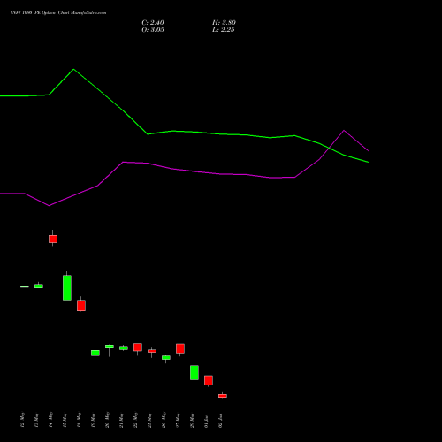The width and height of the screenshot is (442, 442).
Task: Click the small red candlestick above 02 Jun
Action: coord(223,396)
